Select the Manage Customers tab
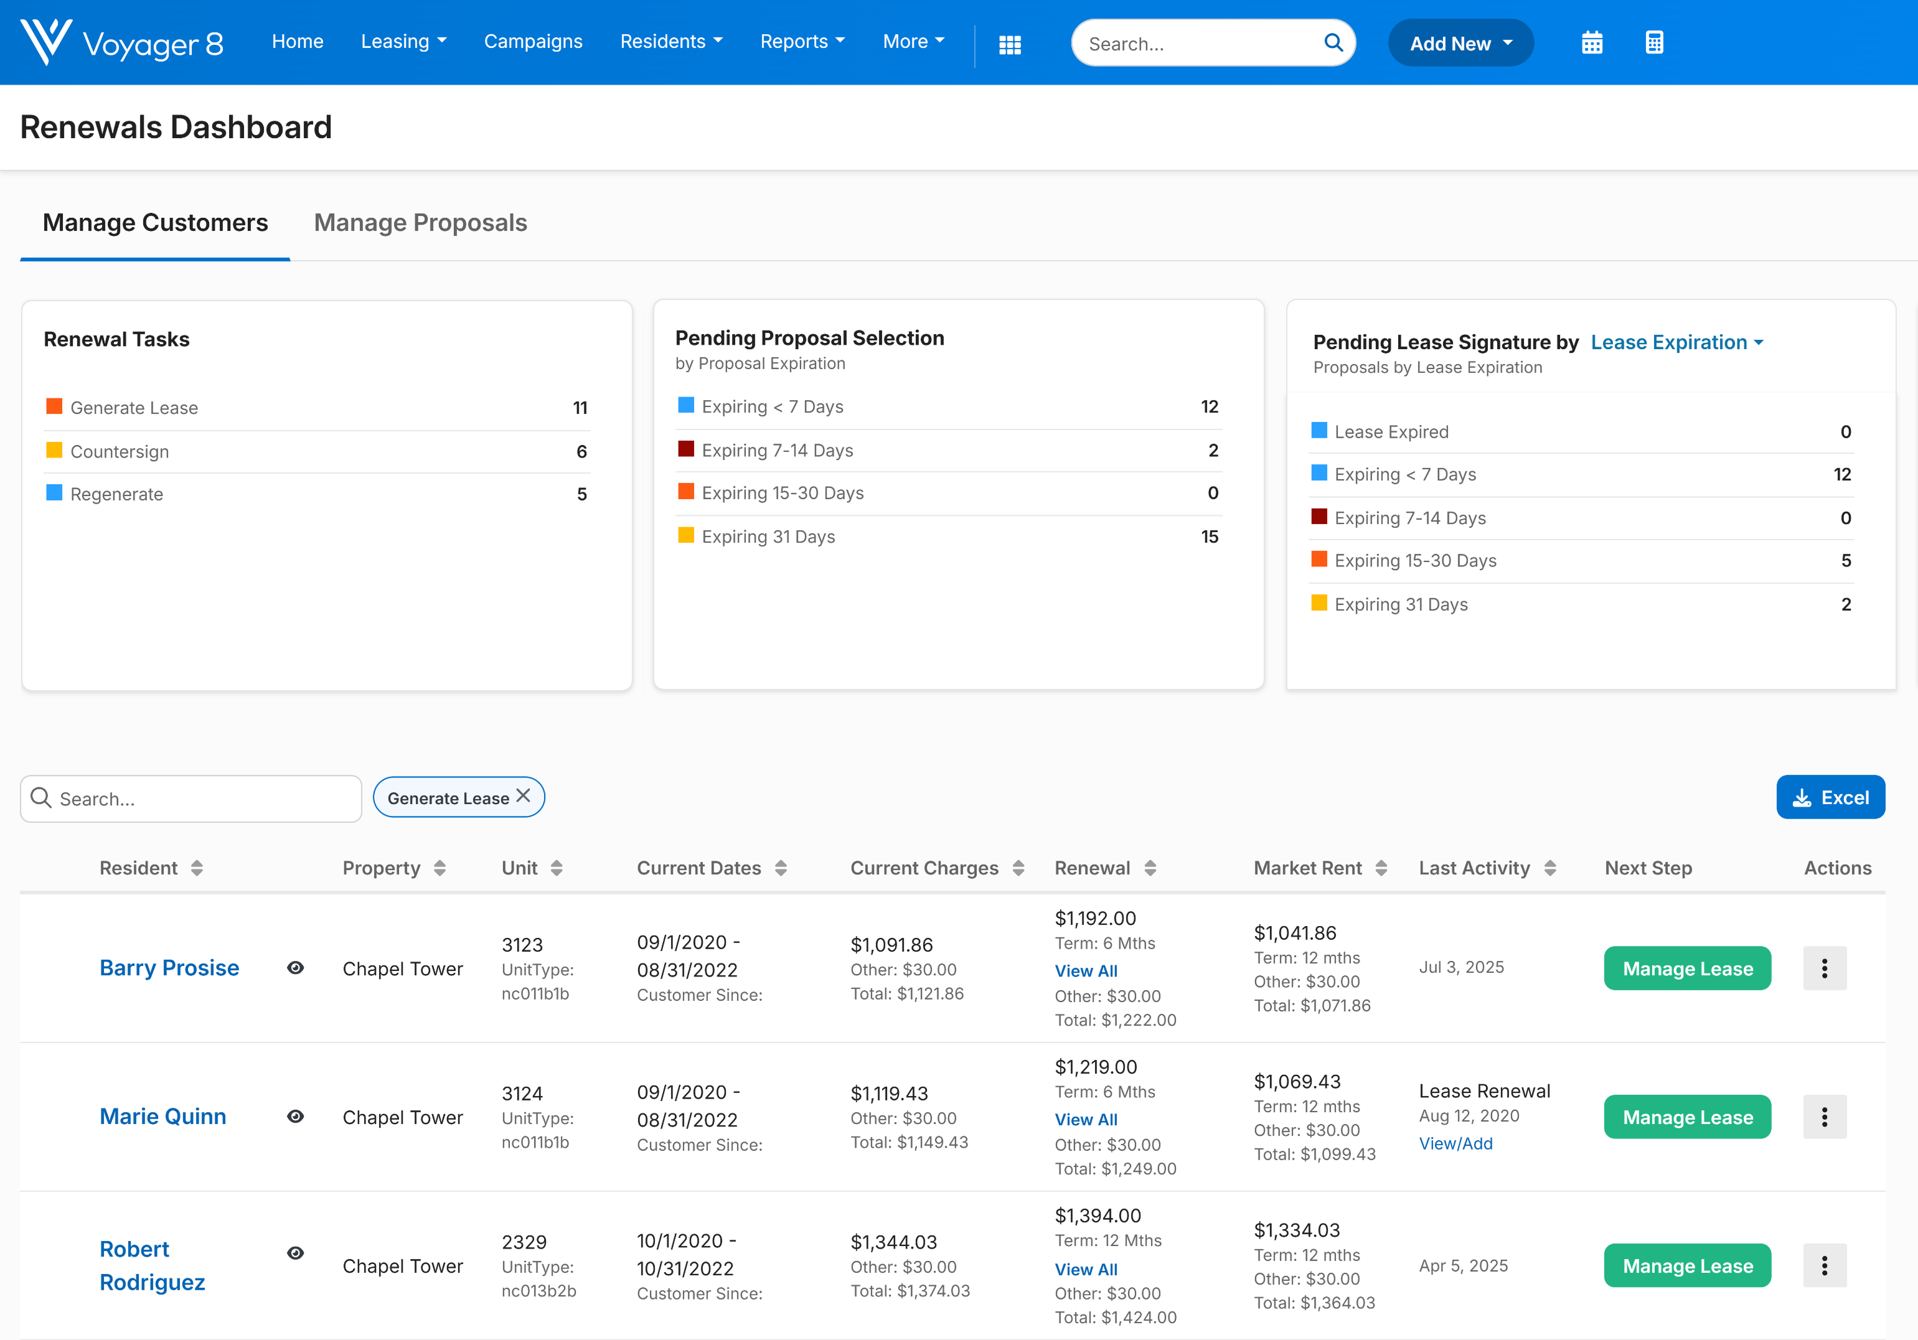The image size is (1918, 1340). pyautogui.click(x=156, y=223)
